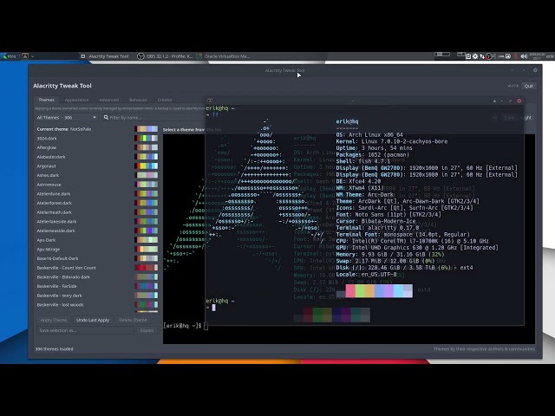Screen dimensions: 555x416
Task: Click the Argonaut theme palette swatch
Action: click(147, 166)
